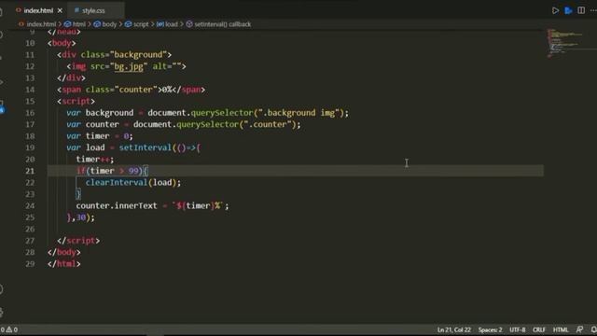Screen dimensions: 597x336
Task: Click the closing </body> tag
Action: tap(64, 252)
